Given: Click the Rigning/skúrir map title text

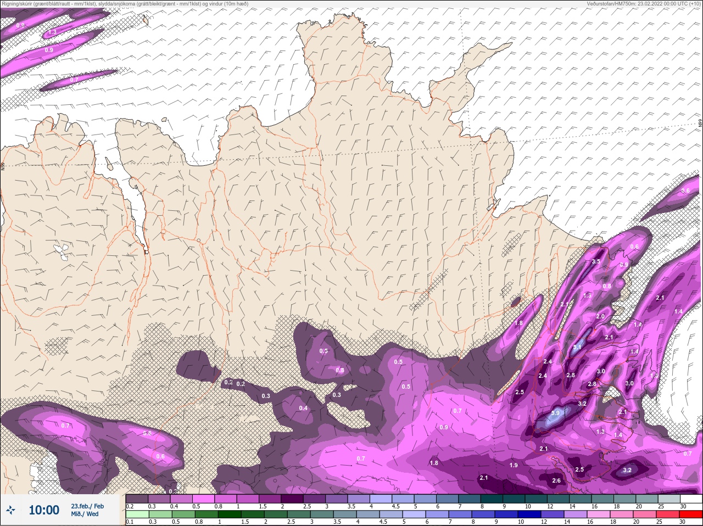Looking at the screenshot, I should click(x=125, y=3).
